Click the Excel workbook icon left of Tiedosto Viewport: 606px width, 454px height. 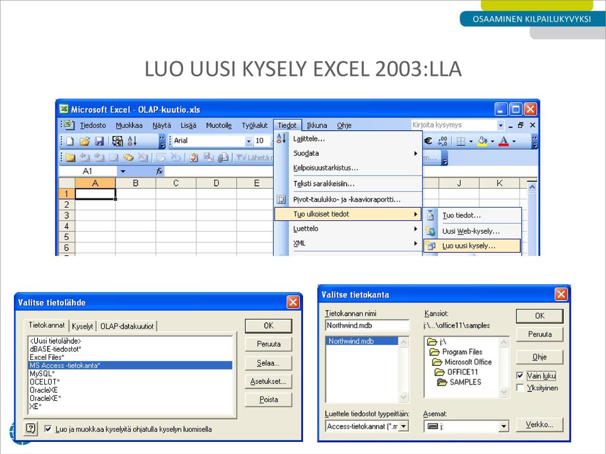69,124
